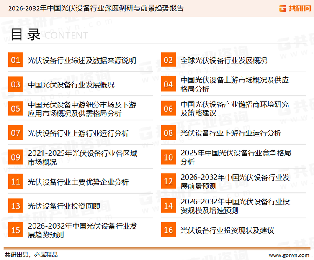Click the orange 10 number badge
Image resolution: width=314 pixels, height=260 pixels.
(168, 157)
